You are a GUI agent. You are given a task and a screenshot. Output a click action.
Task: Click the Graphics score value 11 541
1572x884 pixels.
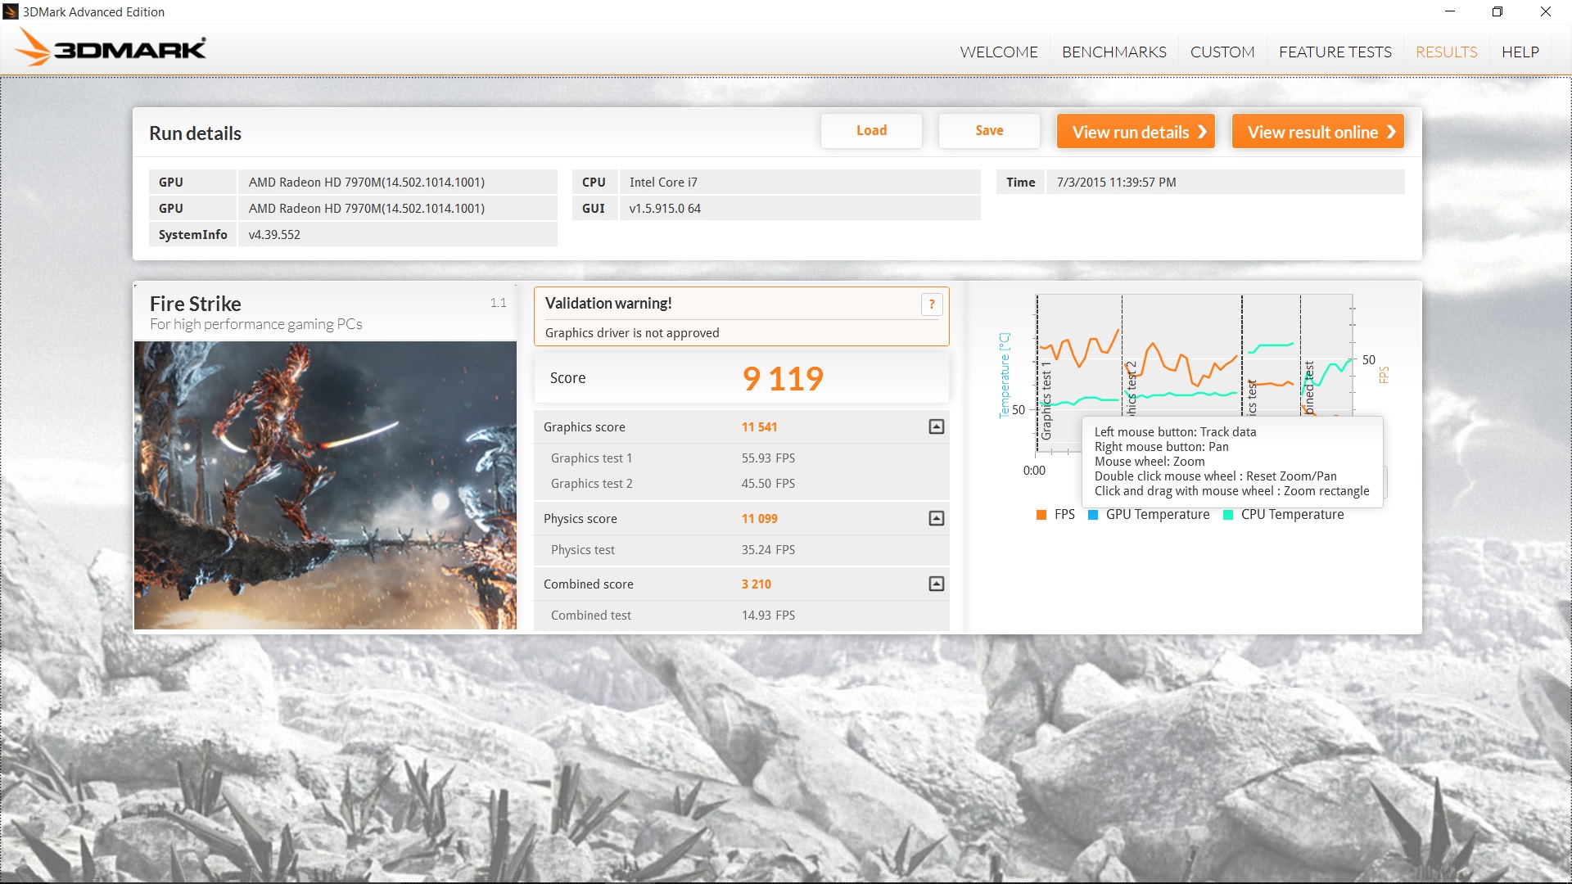tap(759, 427)
